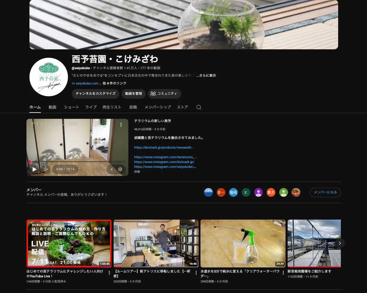Click the Mt. Fuji member avatar

coord(209,193)
